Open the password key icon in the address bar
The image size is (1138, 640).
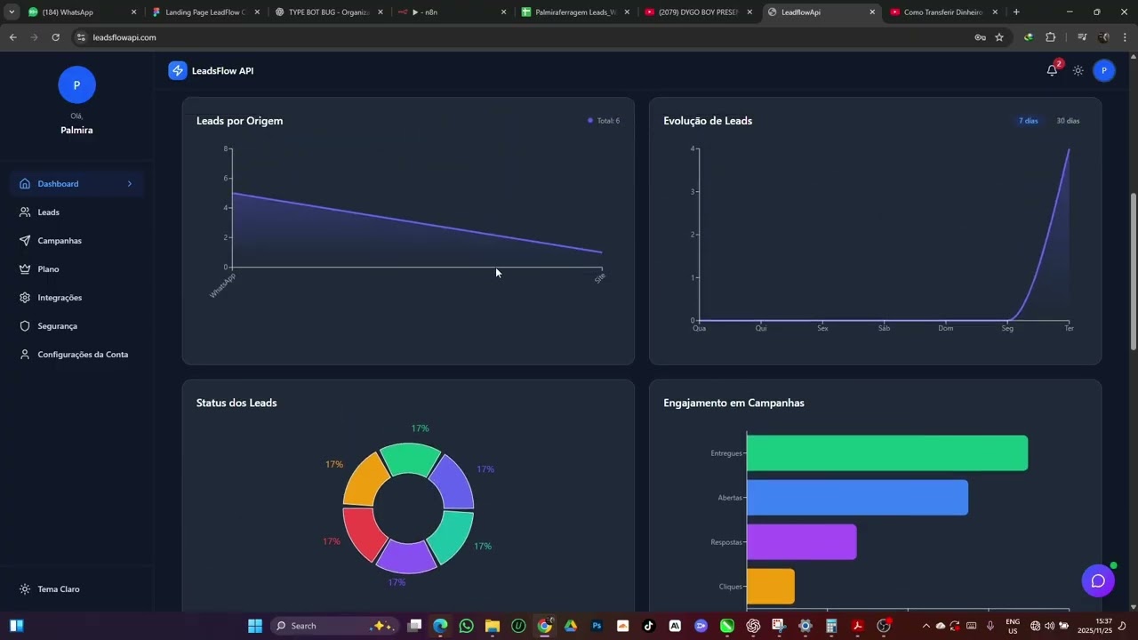pos(980,37)
